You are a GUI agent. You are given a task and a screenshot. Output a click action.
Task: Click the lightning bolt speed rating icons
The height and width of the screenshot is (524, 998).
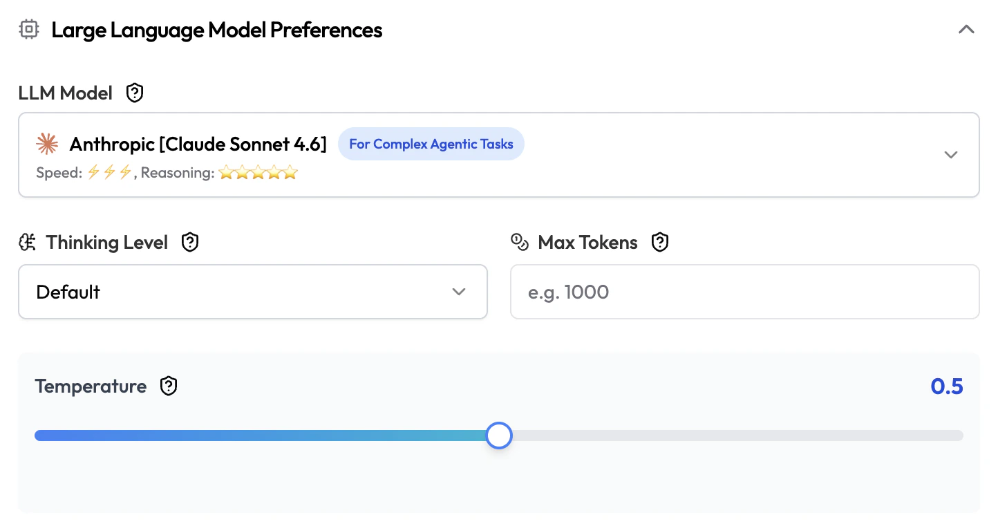pos(109,173)
